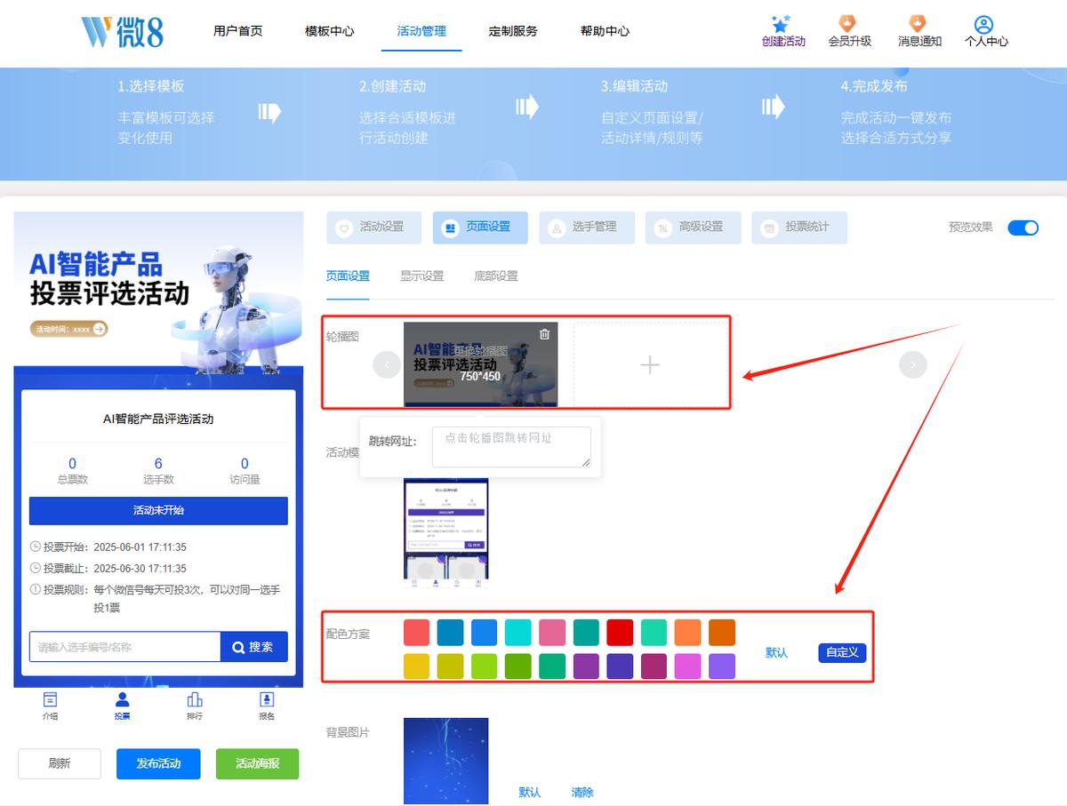Click the 总票数 count in preview

72,464
